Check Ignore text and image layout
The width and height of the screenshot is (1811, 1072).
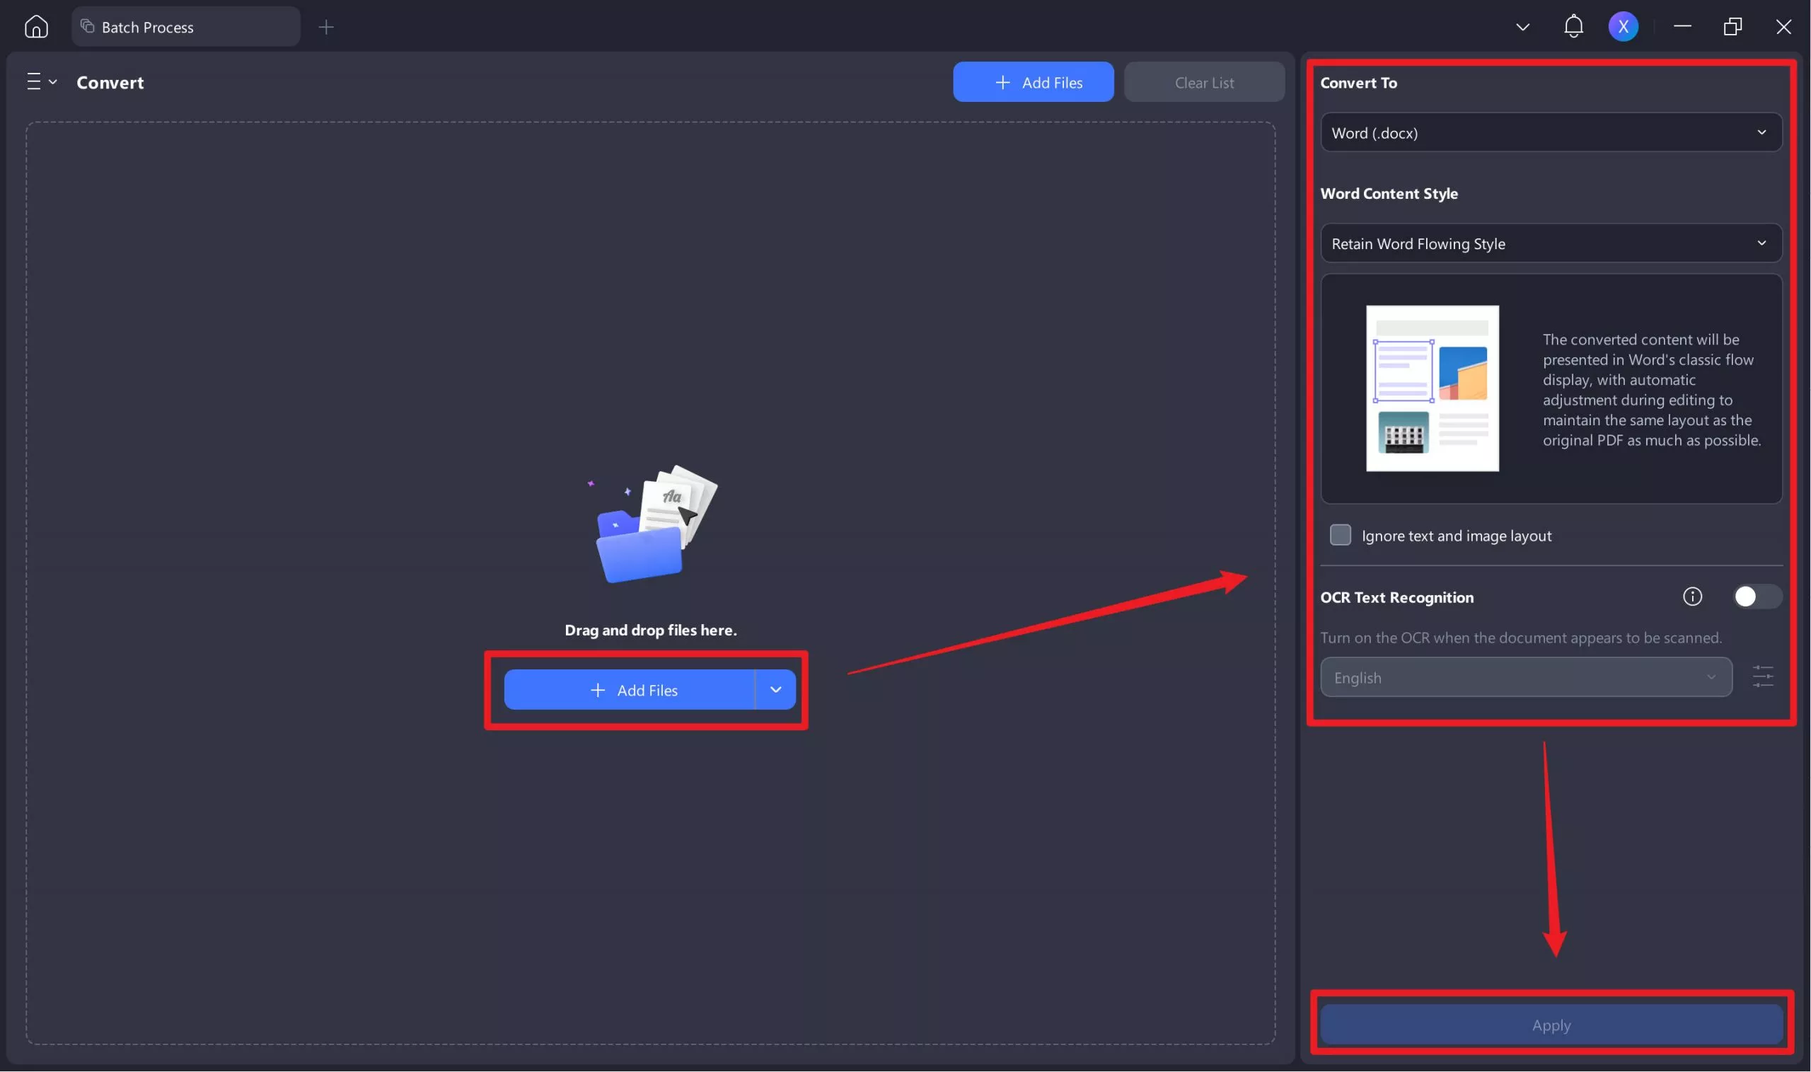pyautogui.click(x=1340, y=535)
